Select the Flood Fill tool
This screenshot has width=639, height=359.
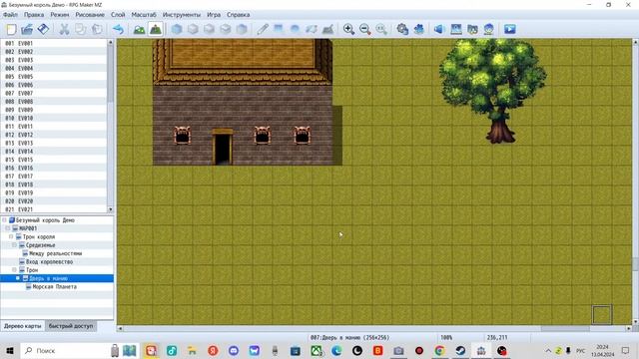tap(312, 29)
